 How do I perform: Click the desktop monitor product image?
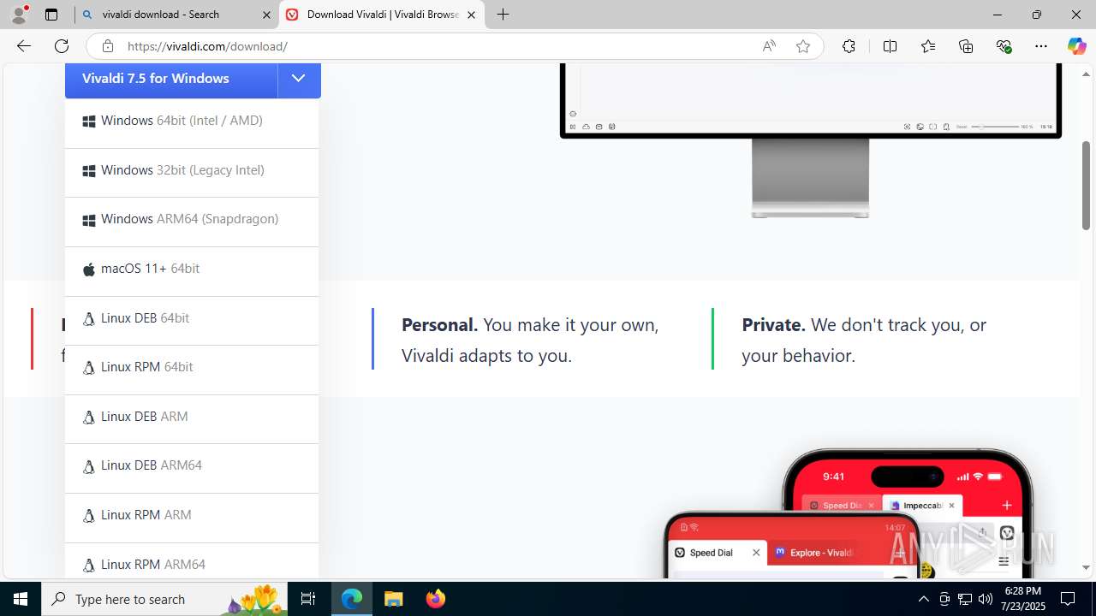810,140
